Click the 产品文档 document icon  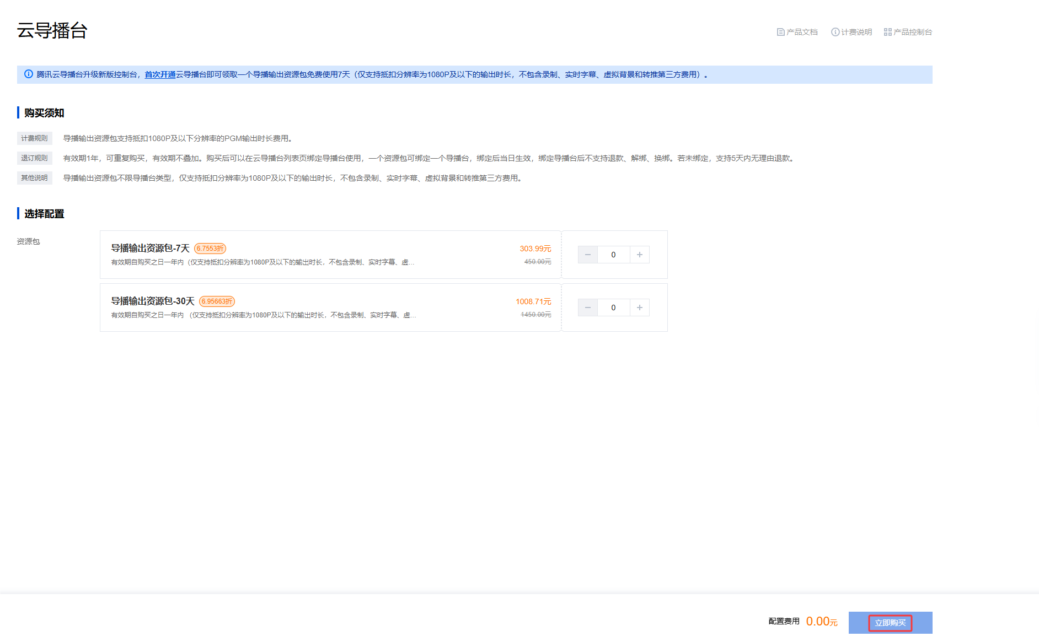coord(780,32)
